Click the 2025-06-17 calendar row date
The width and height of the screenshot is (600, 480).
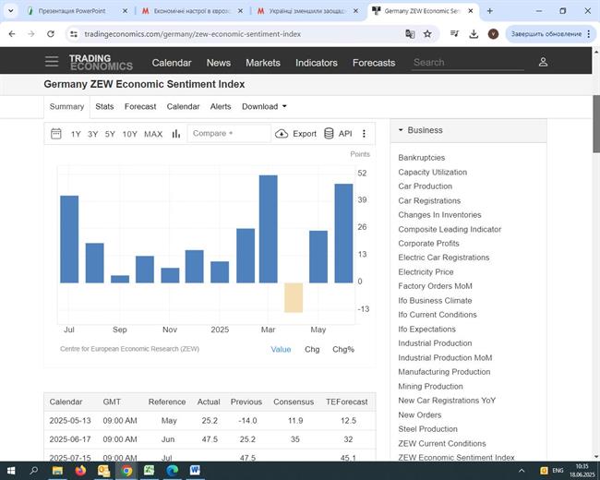tap(70, 439)
